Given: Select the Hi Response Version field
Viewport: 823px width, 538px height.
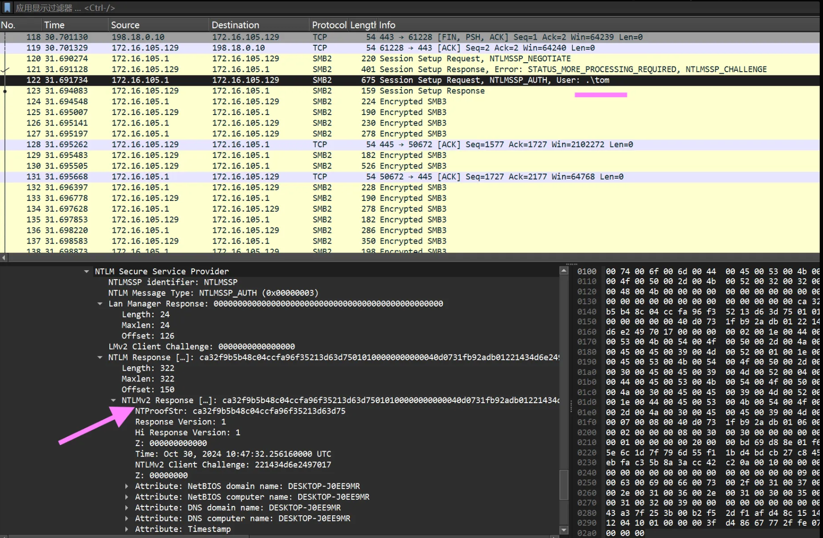Looking at the screenshot, I should [187, 432].
